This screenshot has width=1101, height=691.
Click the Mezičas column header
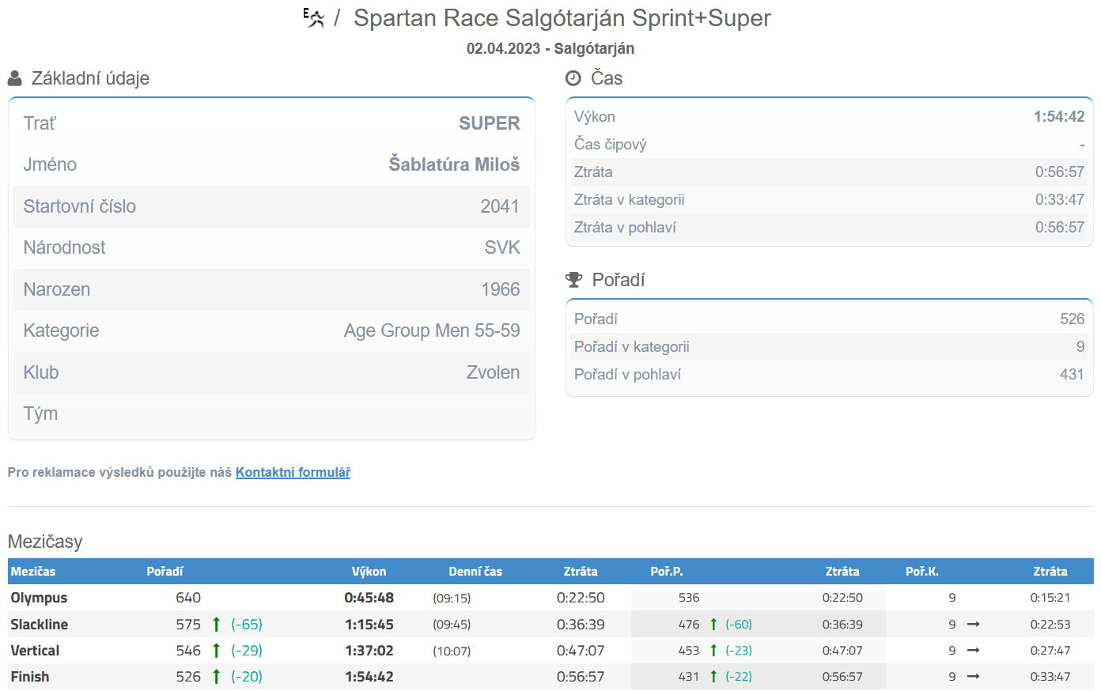[33, 571]
